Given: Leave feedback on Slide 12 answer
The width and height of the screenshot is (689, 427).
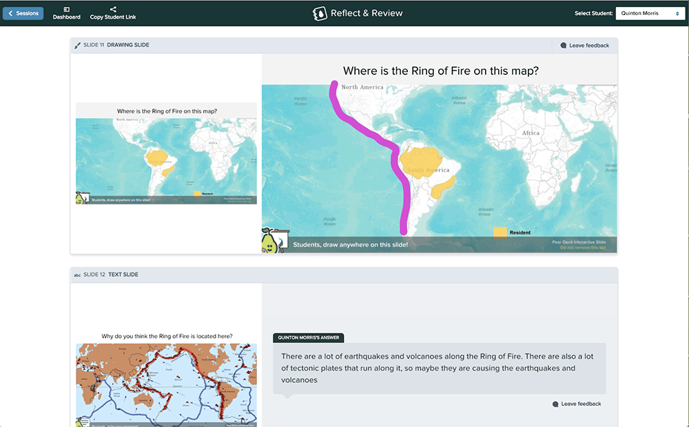Looking at the screenshot, I should (x=577, y=404).
